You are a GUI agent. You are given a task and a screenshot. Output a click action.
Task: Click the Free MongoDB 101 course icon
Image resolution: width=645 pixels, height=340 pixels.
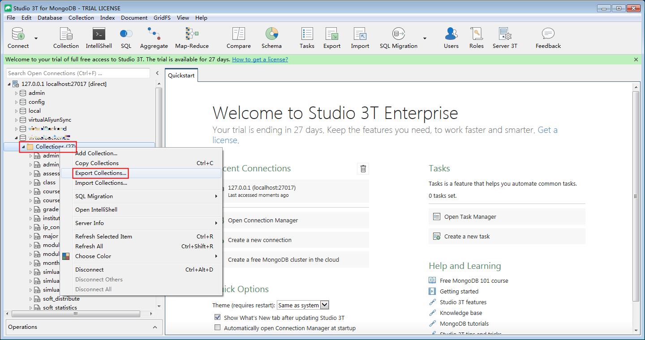tap(432, 280)
